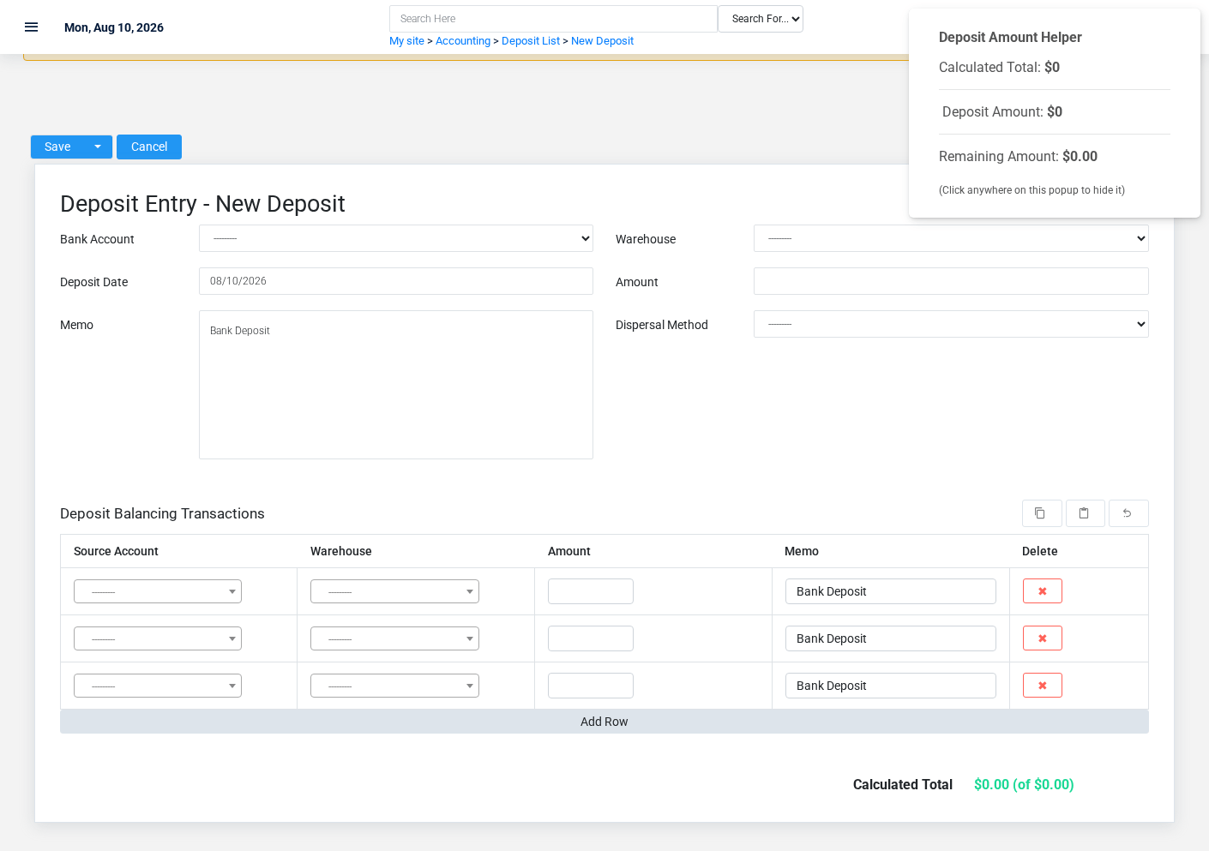Screen dimensions: 1209x851
Task: Open the header Warehouse dropdown
Action: coord(951,238)
